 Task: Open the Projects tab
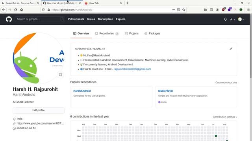tap(132, 34)
